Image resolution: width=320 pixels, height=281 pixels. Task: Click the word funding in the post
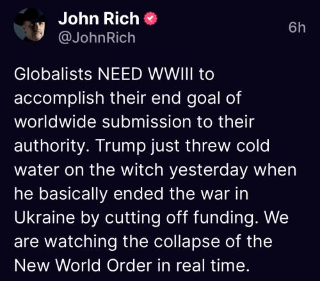(x=224, y=218)
